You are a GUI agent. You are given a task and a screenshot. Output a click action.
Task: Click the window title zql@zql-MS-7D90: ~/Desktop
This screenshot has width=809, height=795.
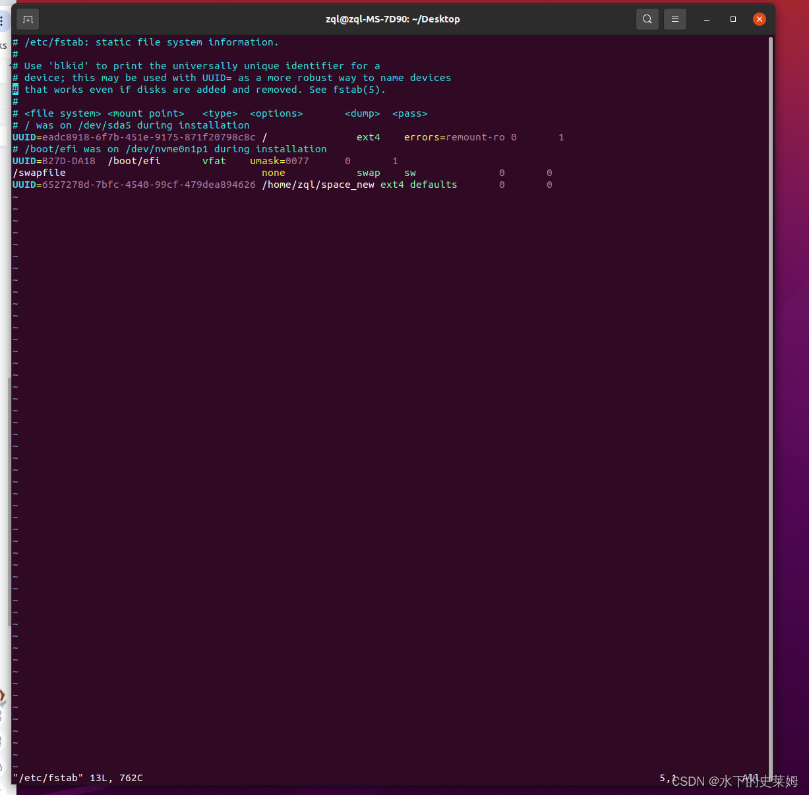coord(392,18)
